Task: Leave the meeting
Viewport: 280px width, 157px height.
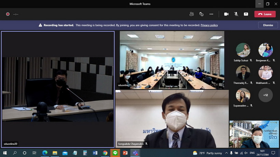Action: tap(265, 14)
